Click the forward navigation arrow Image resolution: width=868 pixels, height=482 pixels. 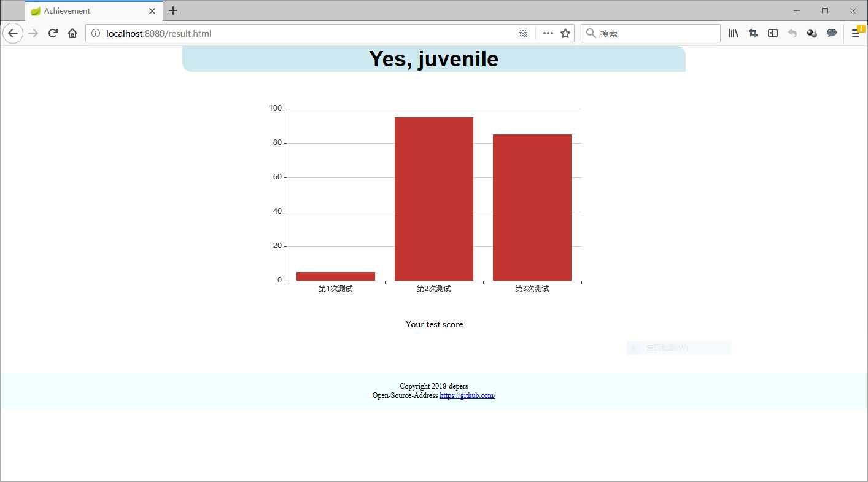(33, 33)
